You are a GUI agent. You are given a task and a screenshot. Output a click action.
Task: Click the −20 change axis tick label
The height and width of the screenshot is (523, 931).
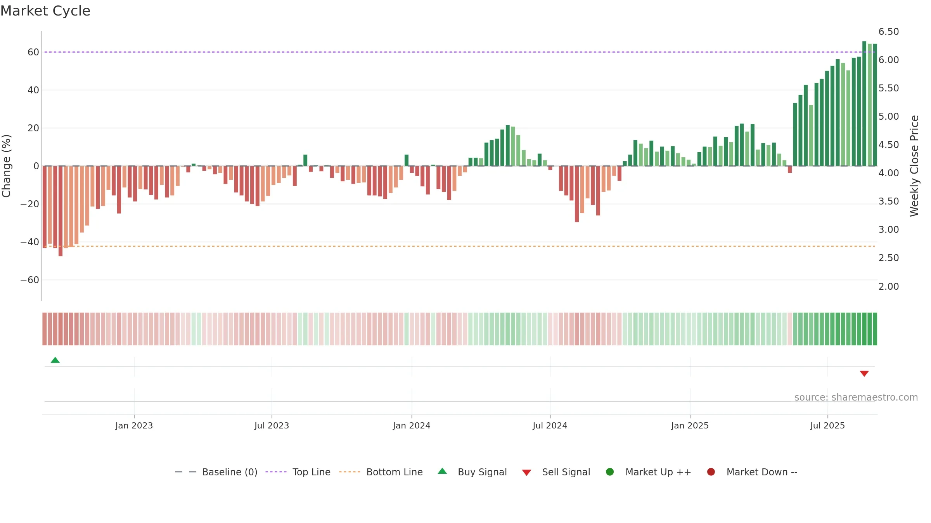(x=30, y=204)
